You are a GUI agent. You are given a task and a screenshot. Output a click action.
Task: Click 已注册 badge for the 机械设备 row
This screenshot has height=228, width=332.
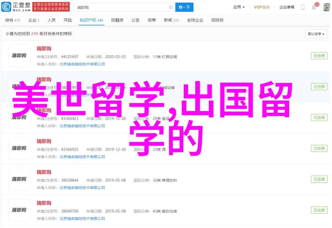click(x=319, y=87)
